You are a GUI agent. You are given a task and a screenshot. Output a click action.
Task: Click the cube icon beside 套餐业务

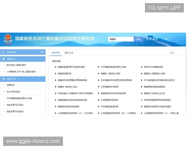(4, 59)
